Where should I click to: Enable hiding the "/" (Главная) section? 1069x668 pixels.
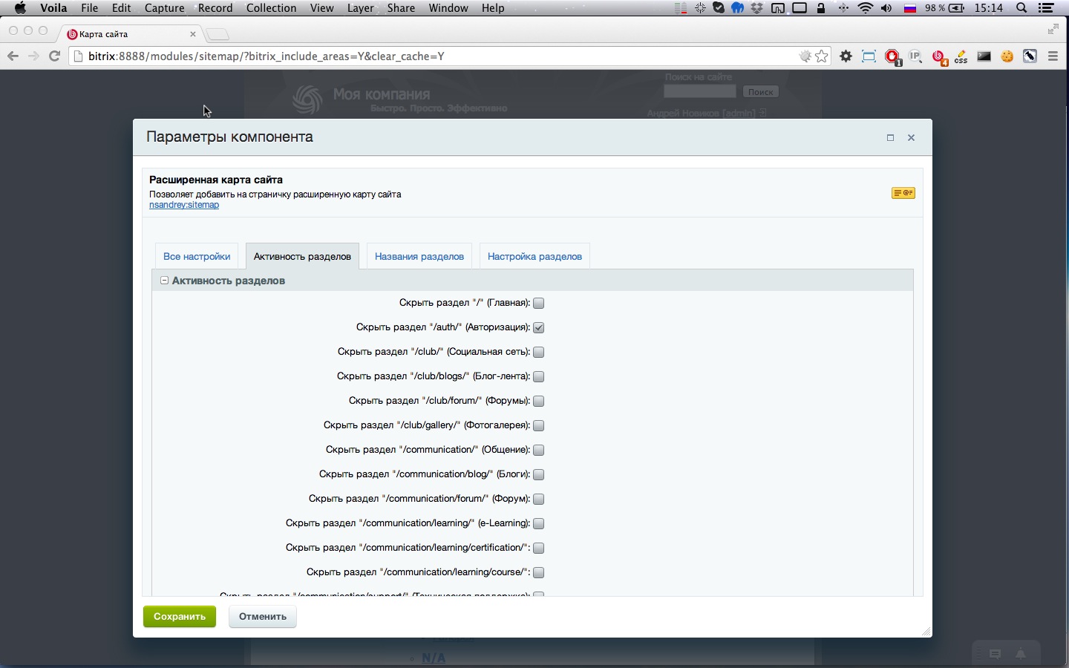[x=539, y=303]
